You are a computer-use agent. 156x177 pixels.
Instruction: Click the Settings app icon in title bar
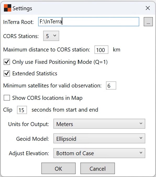tap(8, 8)
